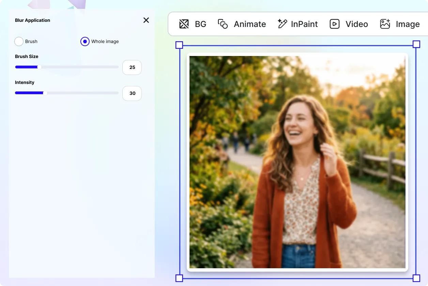The height and width of the screenshot is (286, 428).
Task: Click the Image add icon
Action: pyautogui.click(x=385, y=24)
